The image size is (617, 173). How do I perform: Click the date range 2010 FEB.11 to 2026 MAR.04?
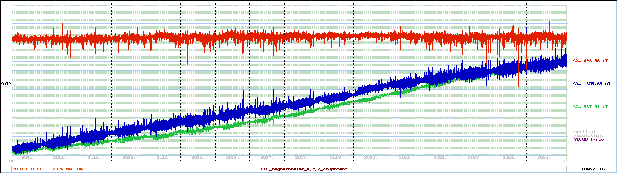(48, 169)
